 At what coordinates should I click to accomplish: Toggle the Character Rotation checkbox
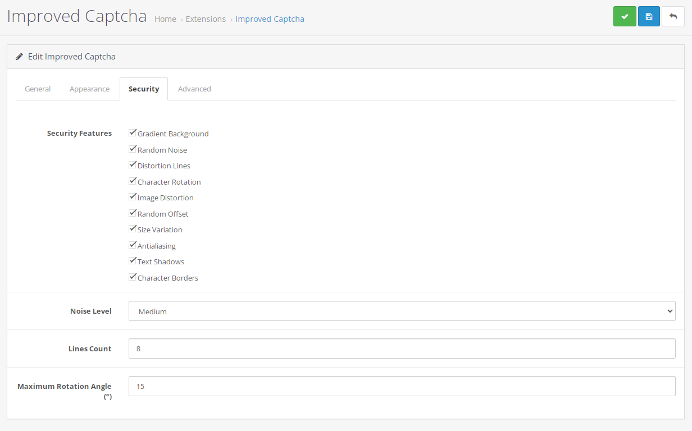click(133, 181)
